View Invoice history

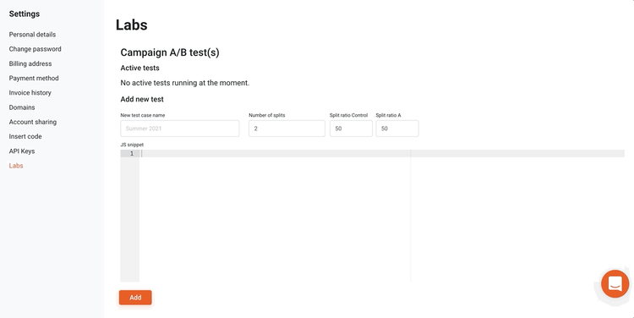[30, 93]
